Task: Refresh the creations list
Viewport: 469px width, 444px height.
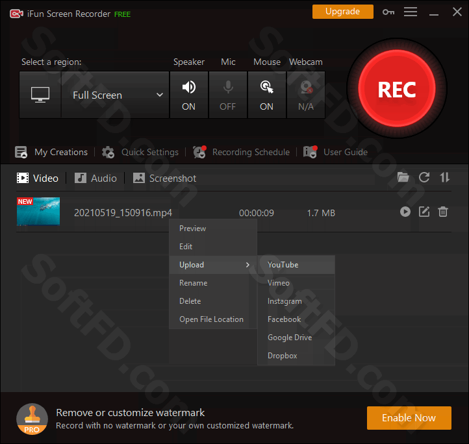Action: pos(424,177)
